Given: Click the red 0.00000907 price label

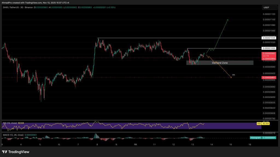Looking at the screenshot, I should [269, 78].
